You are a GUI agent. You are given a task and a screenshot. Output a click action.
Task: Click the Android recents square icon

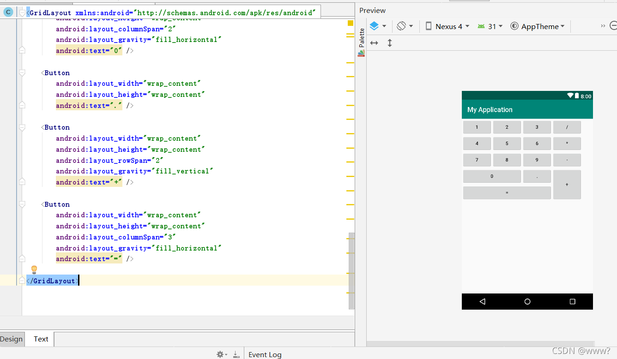[573, 301]
